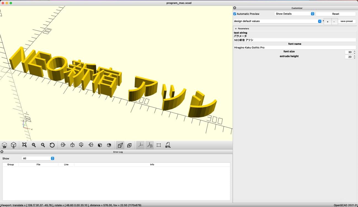Click the full Render icon

(14, 145)
